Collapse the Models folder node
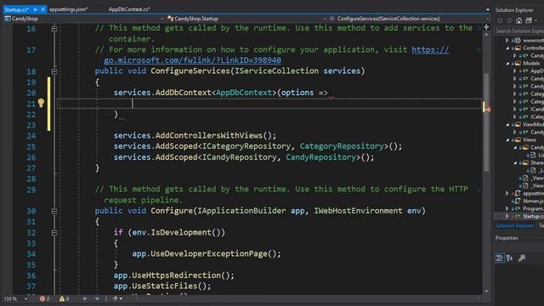Screen dimensions: 544x306 click(507, 63)
